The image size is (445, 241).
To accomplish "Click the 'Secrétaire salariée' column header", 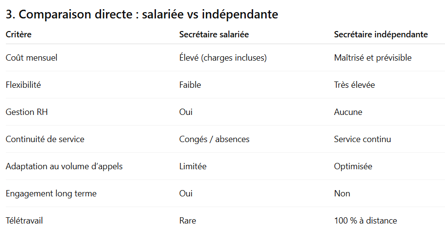I will click(214, 34).
